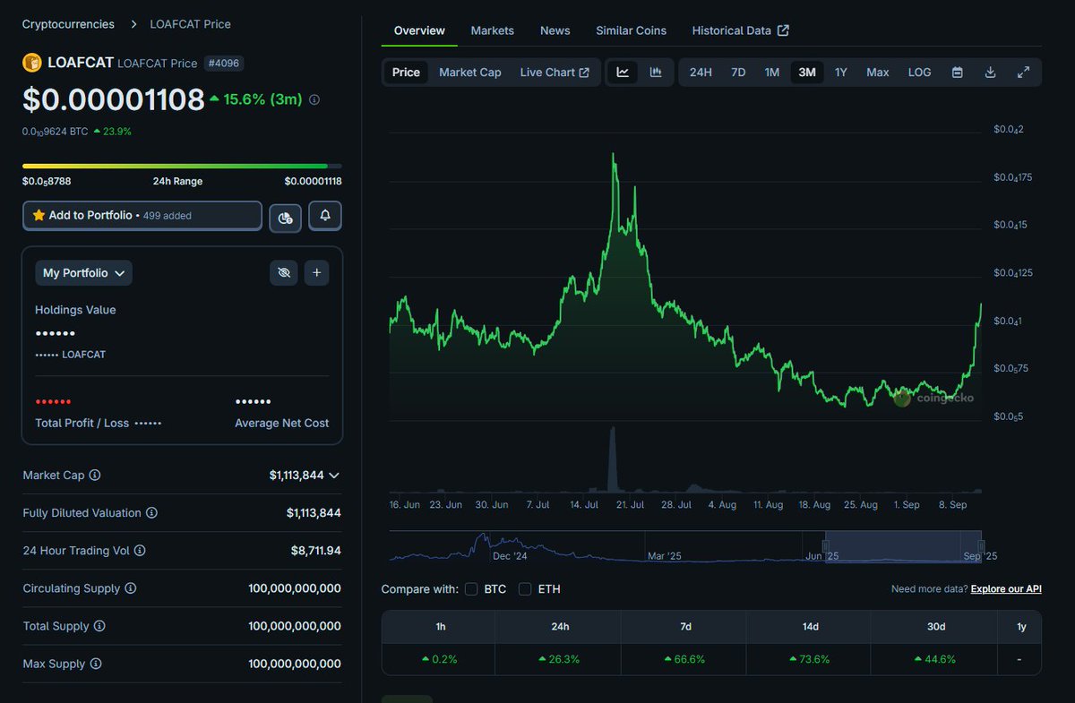Click the $0.00001108 price heading
Viewport: 1075px width, 703px height.
114,99
